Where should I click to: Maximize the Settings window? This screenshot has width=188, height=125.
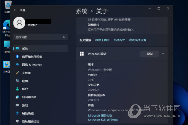click(x=159, y=8)
